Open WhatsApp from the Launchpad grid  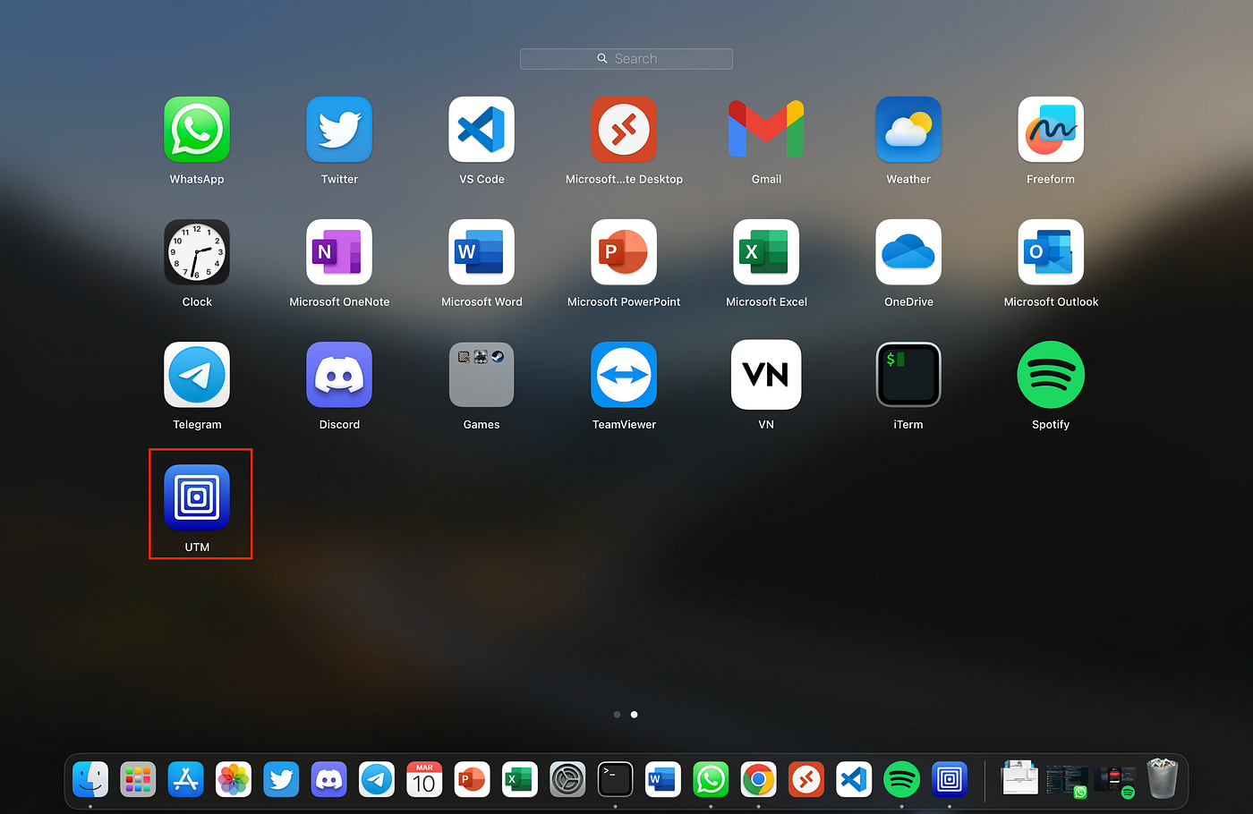tap(197, 130)
